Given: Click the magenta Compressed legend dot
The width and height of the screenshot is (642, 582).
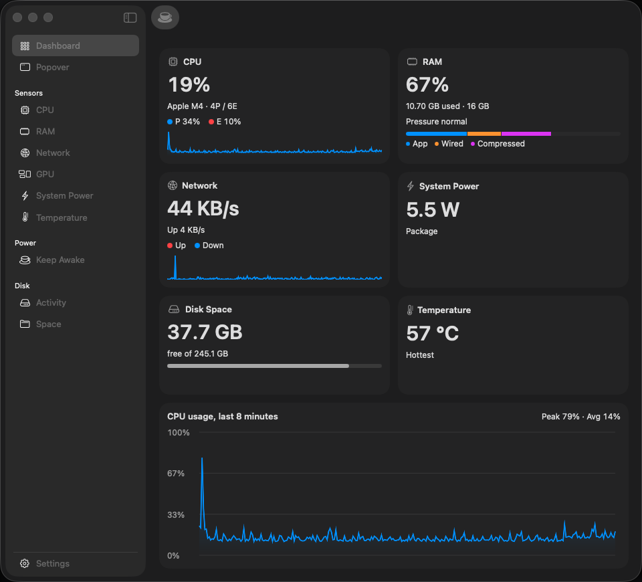Looking at the screenshot, I should coord(473,144).
